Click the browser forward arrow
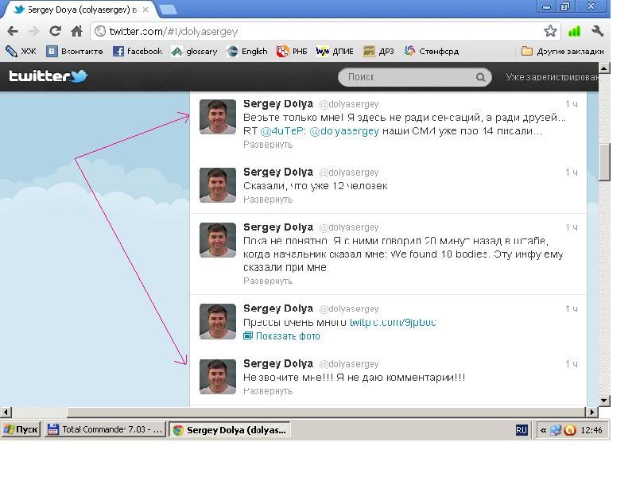 point(33,31)
